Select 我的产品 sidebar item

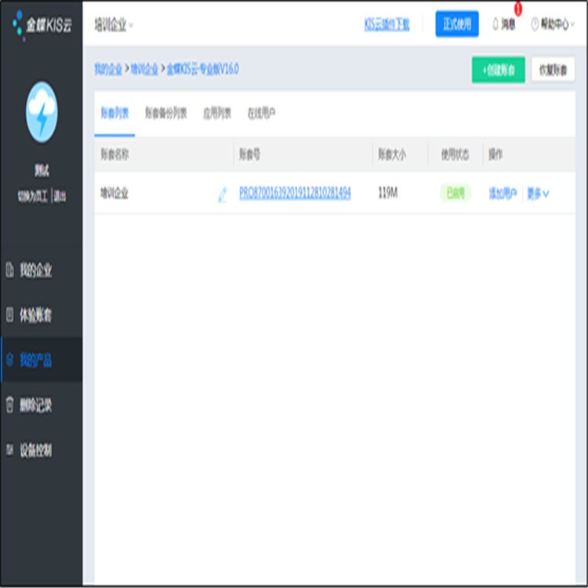coord(42,360)
